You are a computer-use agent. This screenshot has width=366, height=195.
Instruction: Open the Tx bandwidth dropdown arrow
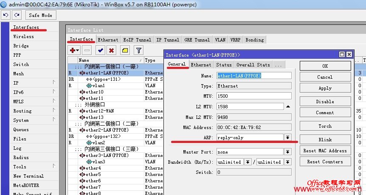pos(287,162)
